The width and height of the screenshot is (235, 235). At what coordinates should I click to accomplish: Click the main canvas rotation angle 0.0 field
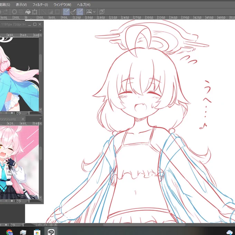[x=12, y=225]
